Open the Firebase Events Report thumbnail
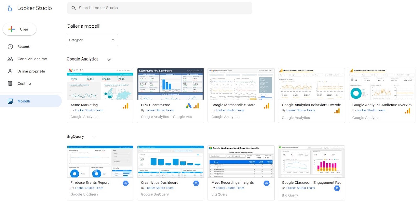The image size is (418, 204). tap(100, 161)
